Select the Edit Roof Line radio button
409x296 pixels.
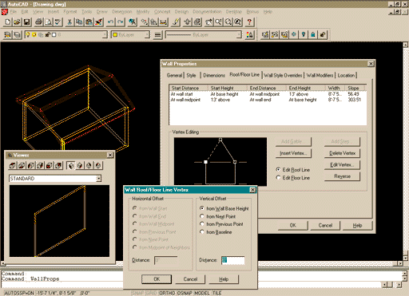click(278, 169)
